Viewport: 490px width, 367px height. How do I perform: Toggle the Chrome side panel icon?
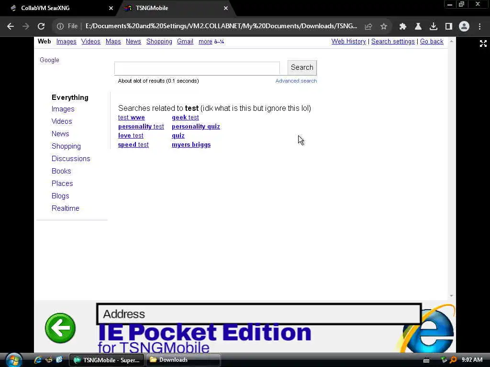(449, 27)
